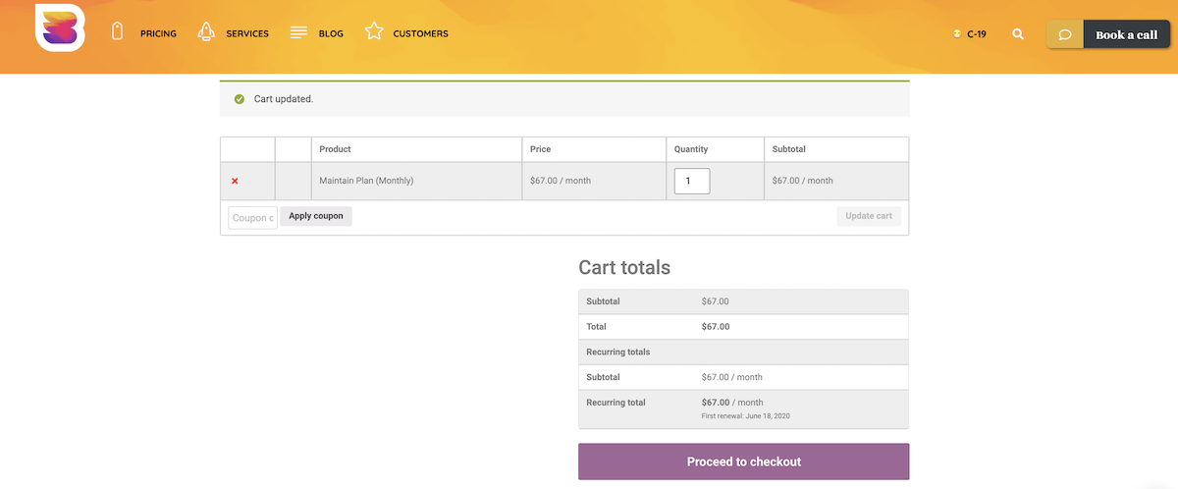Remove Maintain Plan with the red X

(235, 181)
